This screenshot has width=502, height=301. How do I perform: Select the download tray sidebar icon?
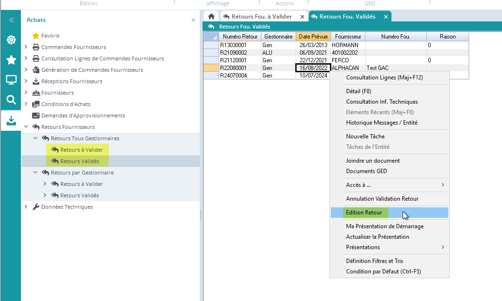11,121
